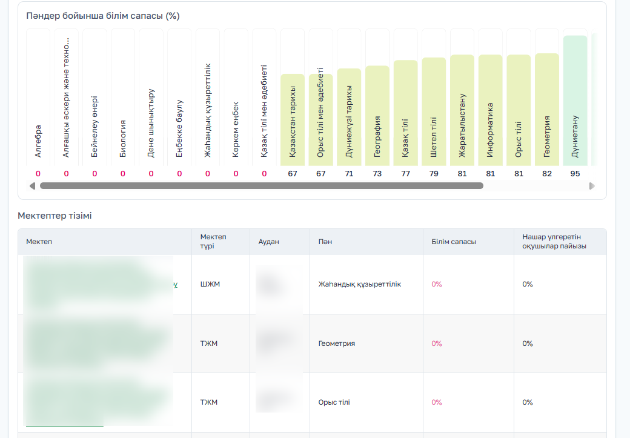Click the Пән column header

point(366,242)
